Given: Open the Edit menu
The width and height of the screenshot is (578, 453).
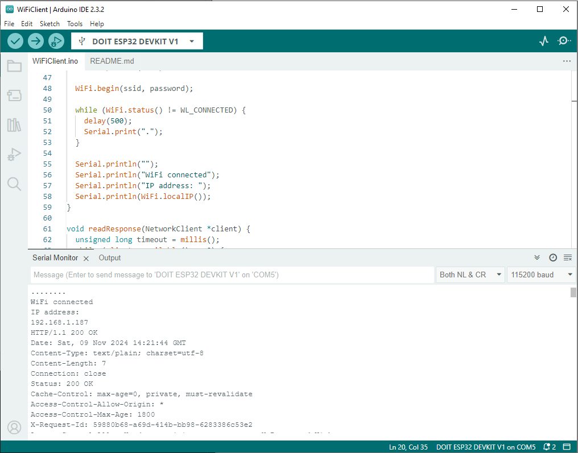Looking at the screenshot, I should (27, 23).
